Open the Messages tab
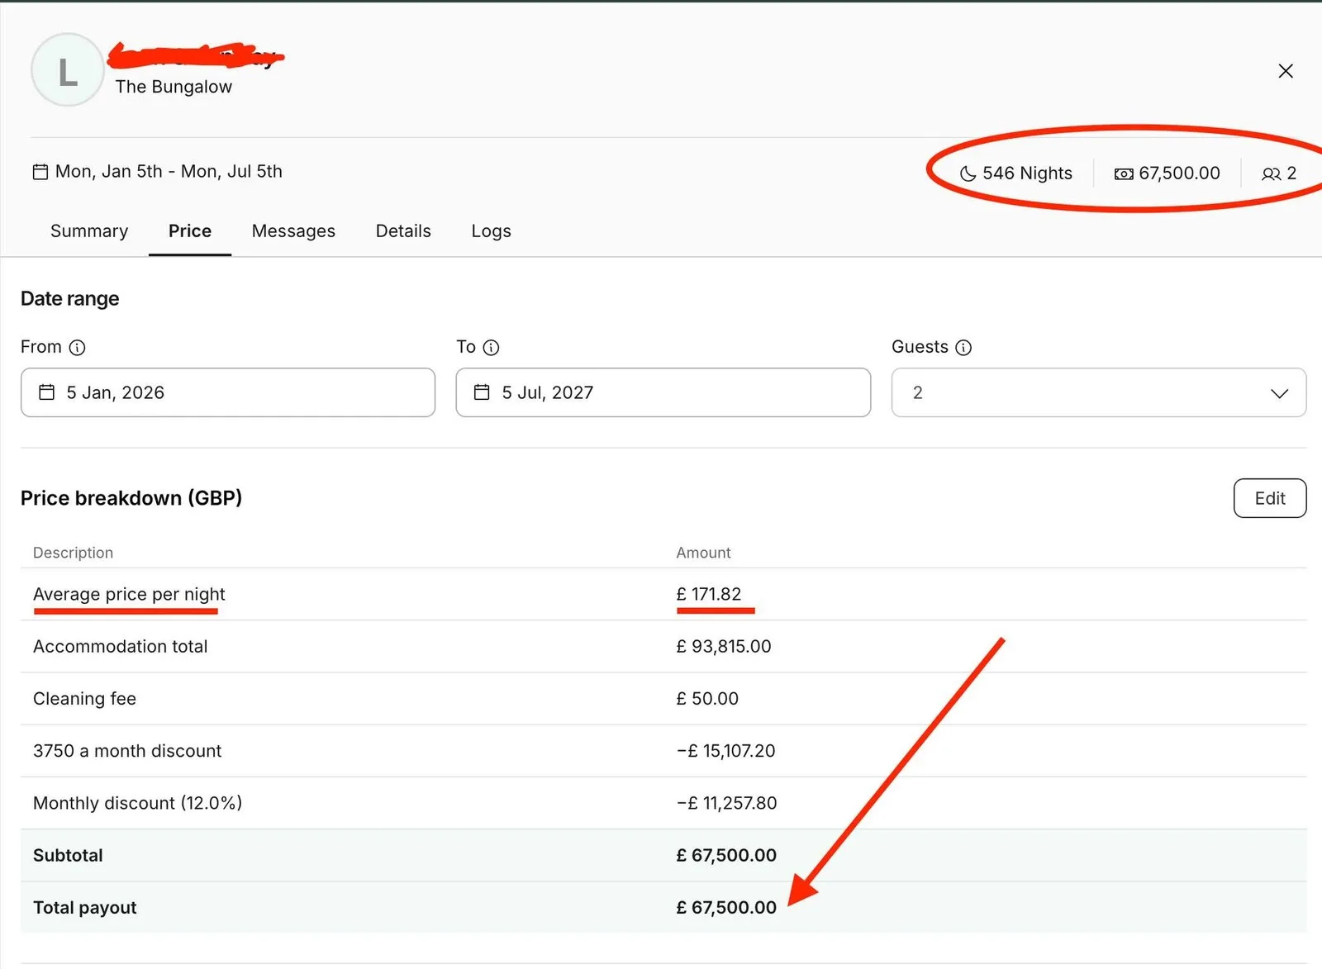 pyautogui.click(x=293, y=231)
